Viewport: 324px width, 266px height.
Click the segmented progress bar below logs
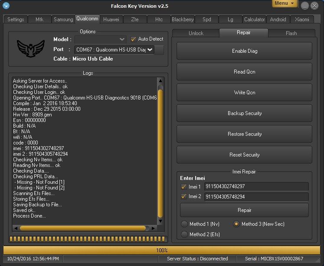point(88,239)
